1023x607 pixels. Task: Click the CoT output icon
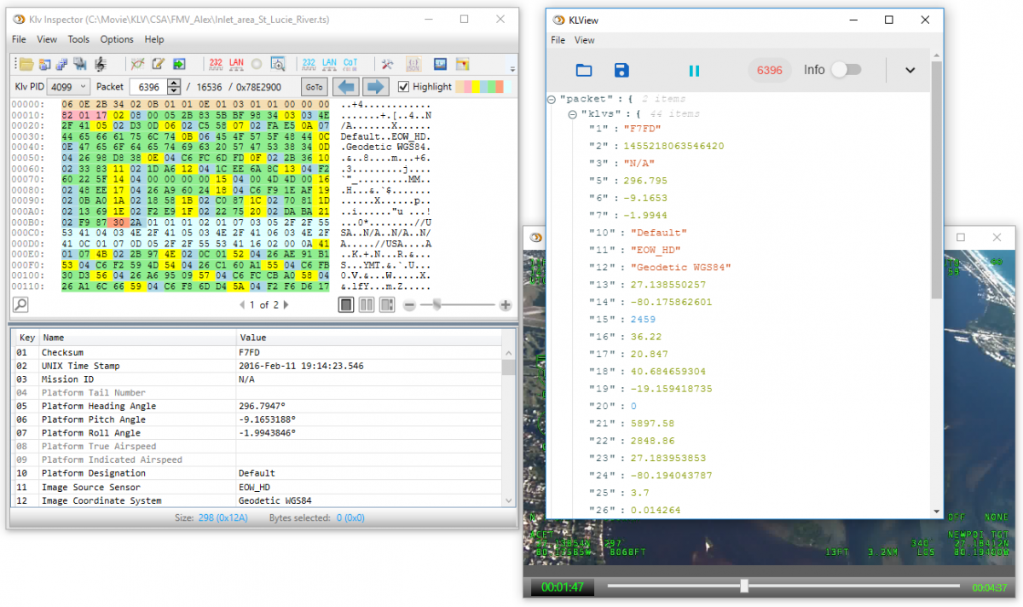point(350,63)
